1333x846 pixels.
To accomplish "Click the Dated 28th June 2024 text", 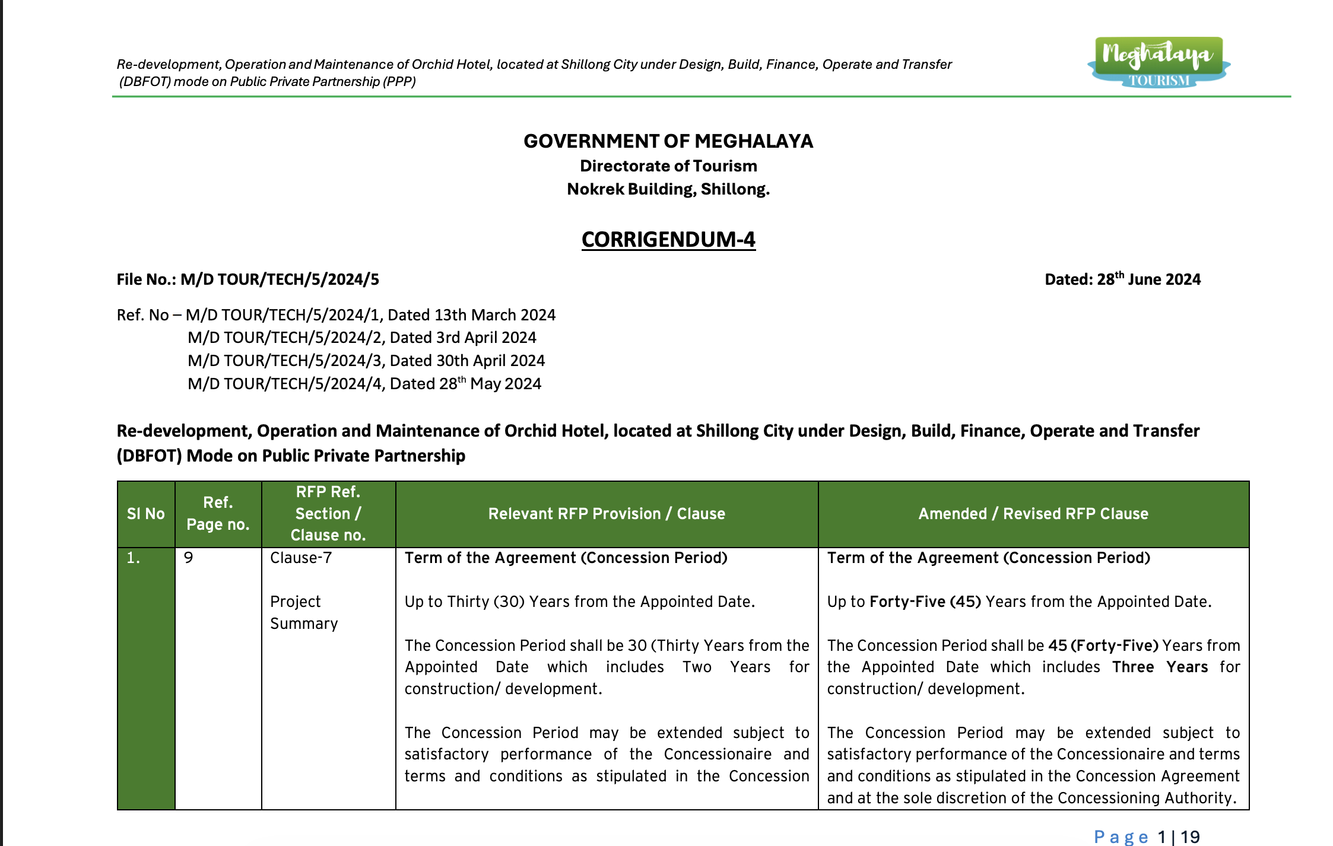I will point(1122,279).
